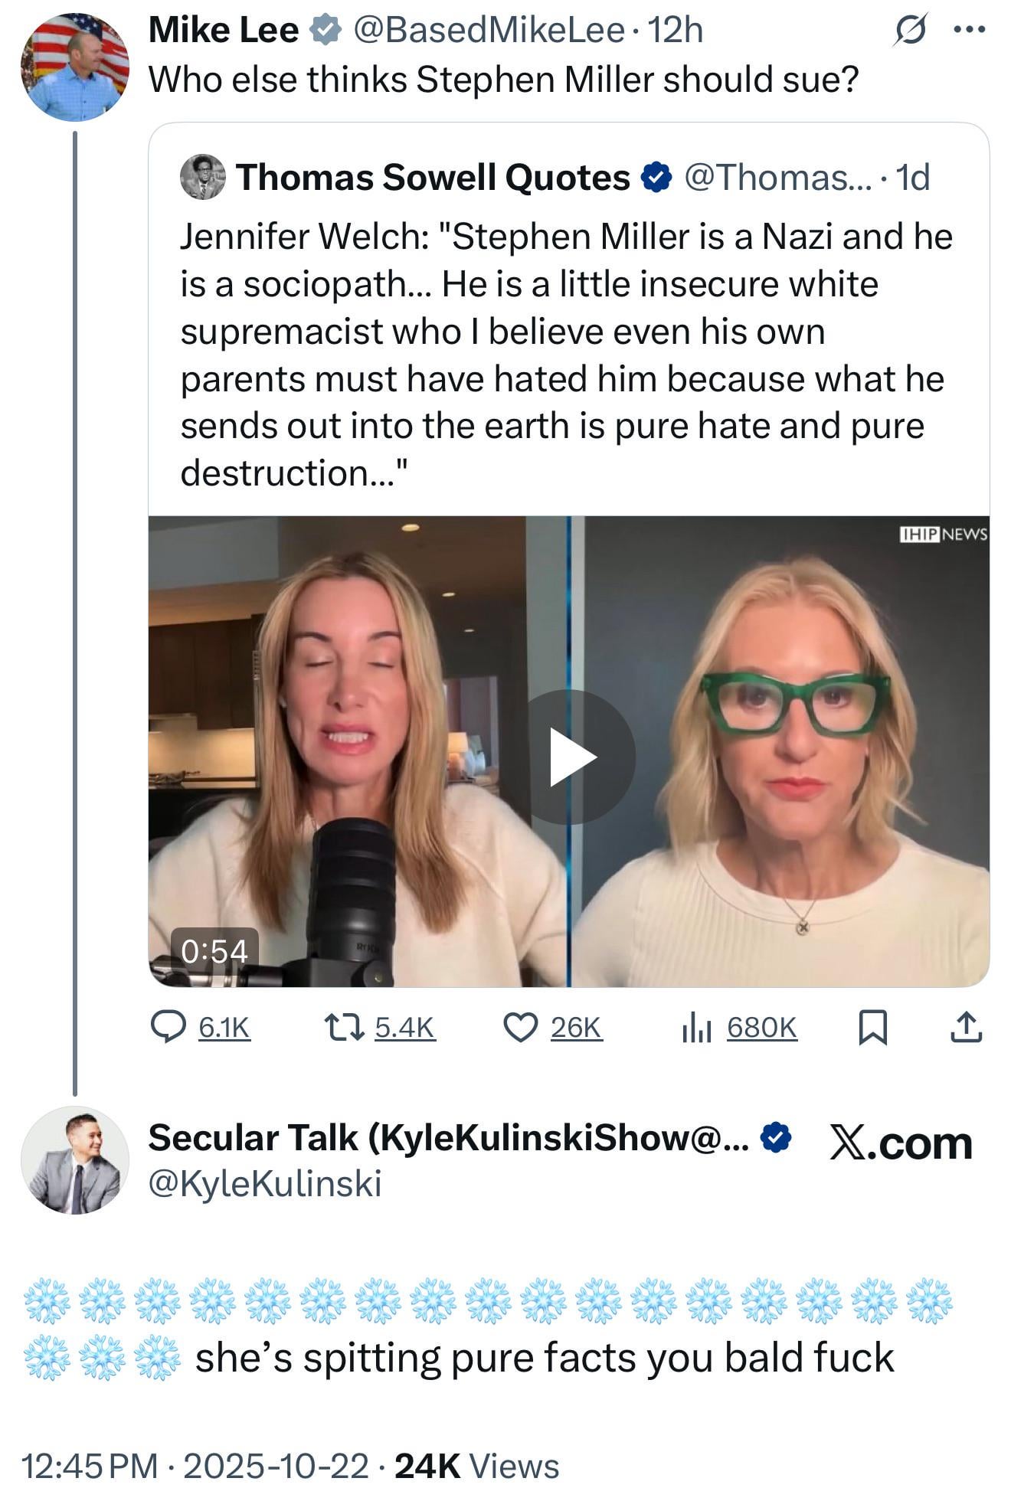This screenshot has width=1011, height=1501.
Task: Open Mike Lee's profile picture
Action: (74, 67)
